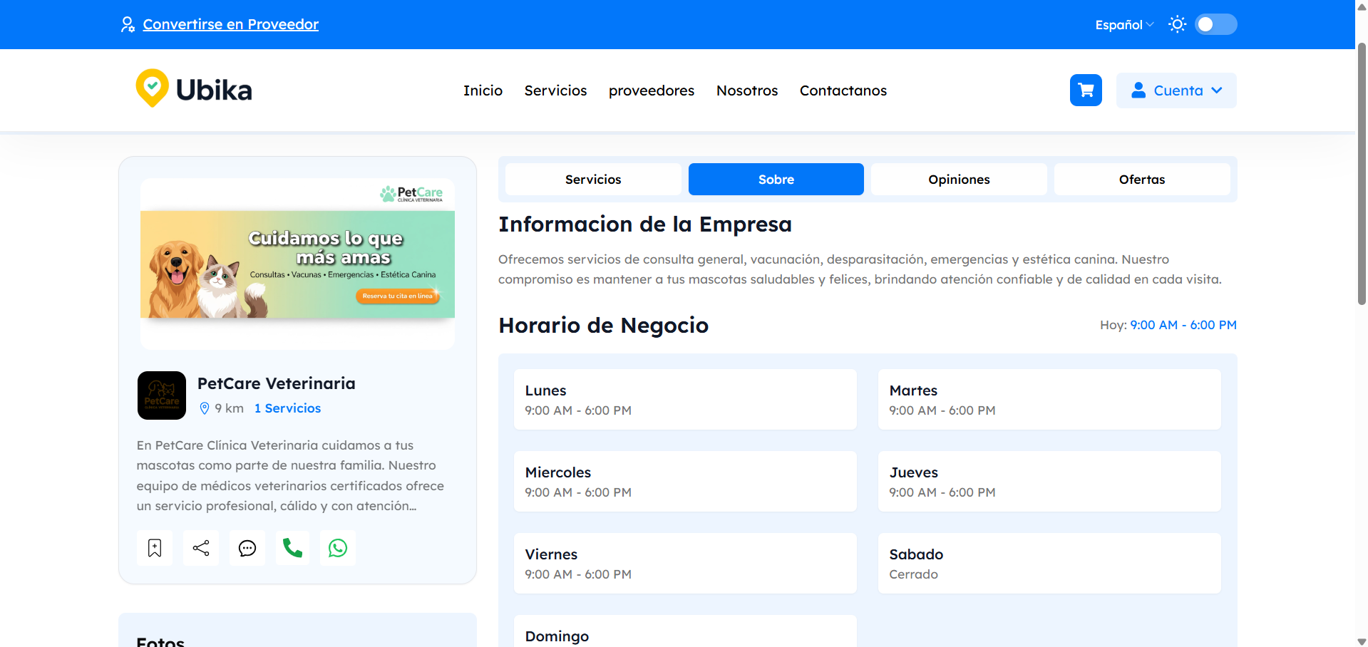The width and height of the screenshot is (1368, 647).
Task: Expand the Cuenta account menu
Action: coord(1176,90)
